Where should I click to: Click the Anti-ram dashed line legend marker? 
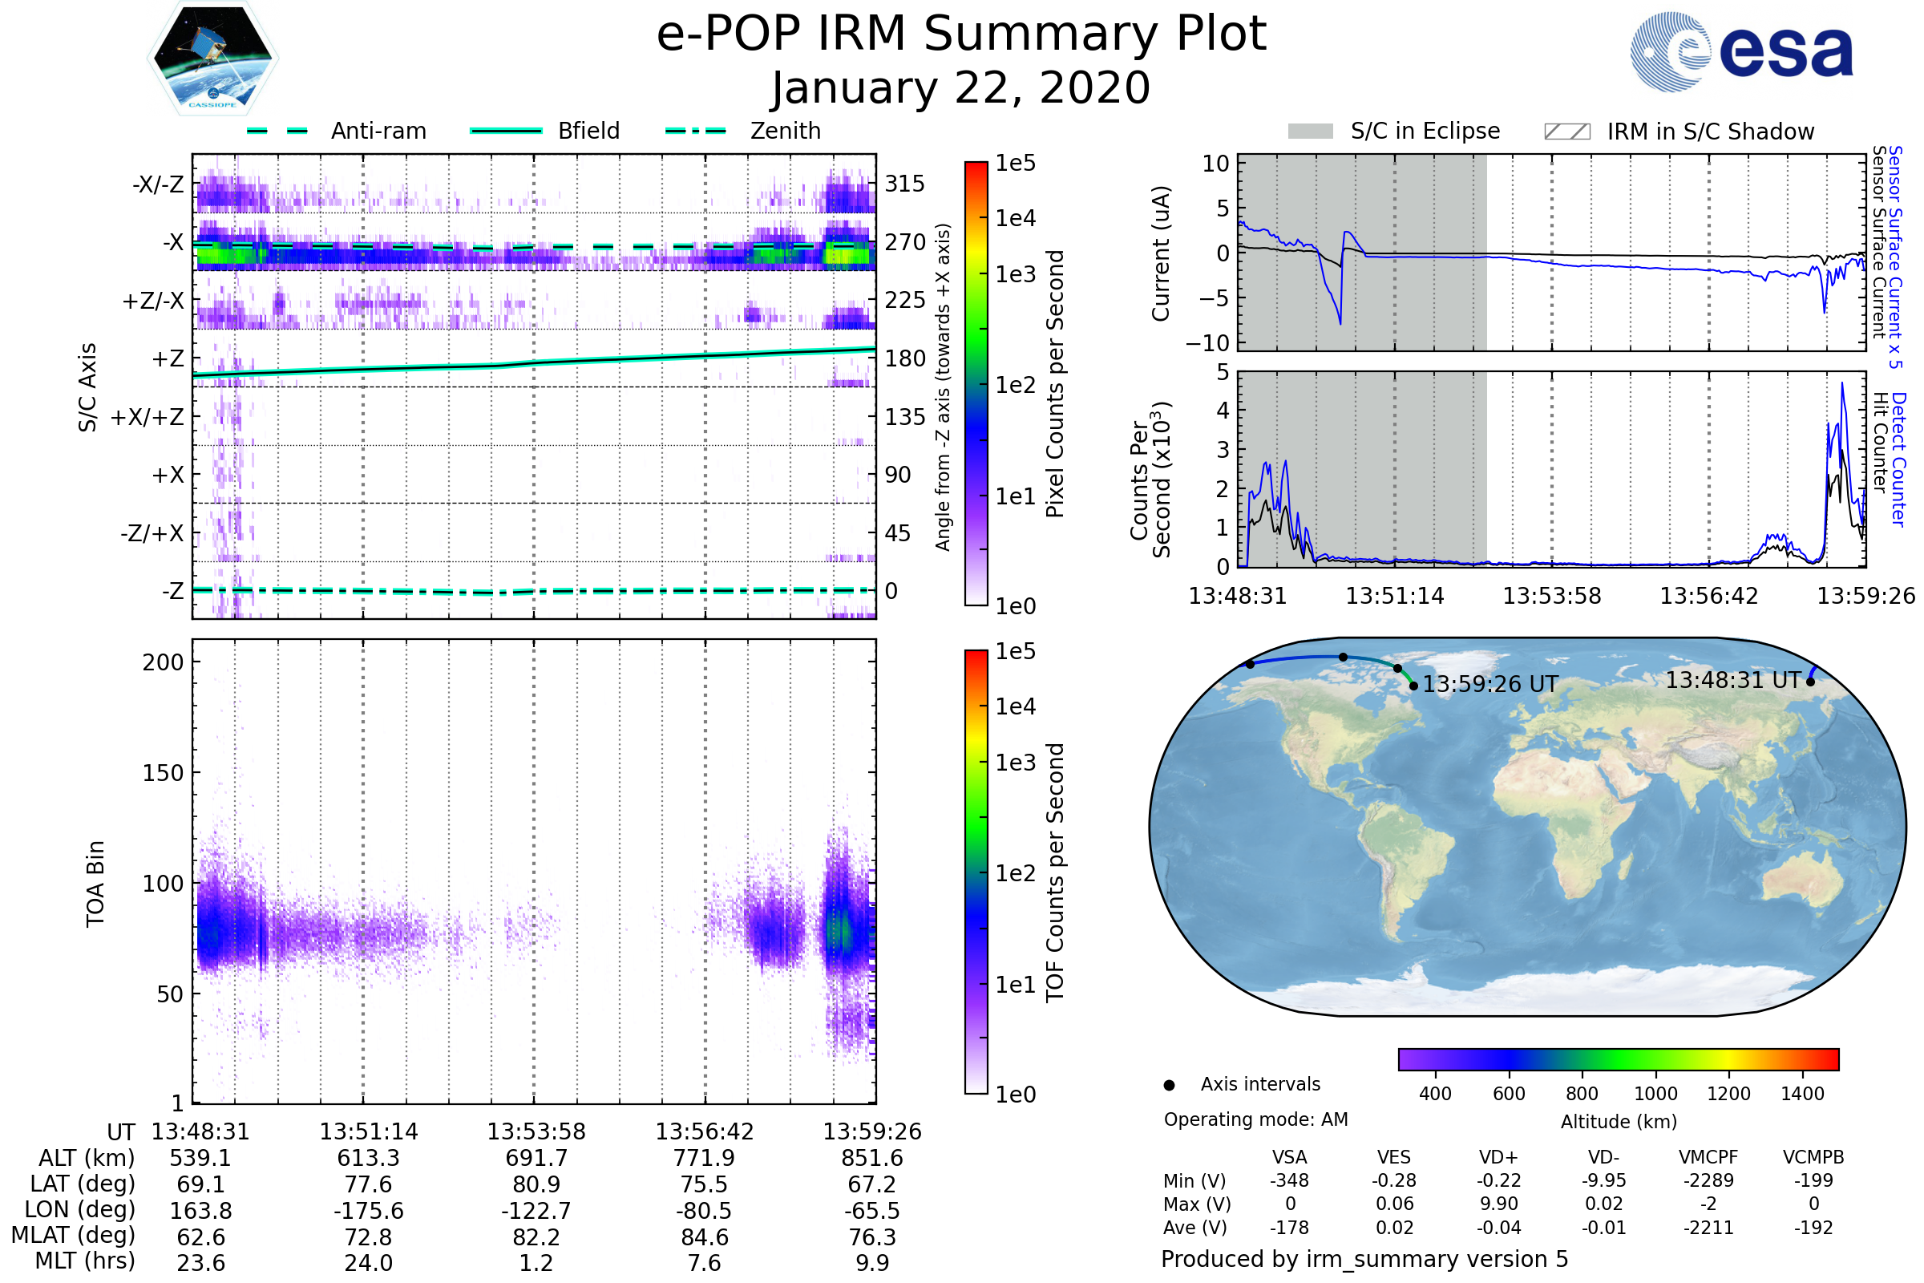click(x=277, y=131)
